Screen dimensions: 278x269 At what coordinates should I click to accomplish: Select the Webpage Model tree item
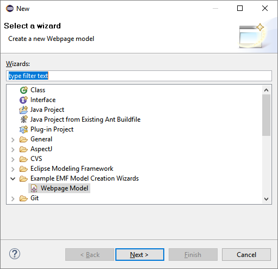point(59,188)
